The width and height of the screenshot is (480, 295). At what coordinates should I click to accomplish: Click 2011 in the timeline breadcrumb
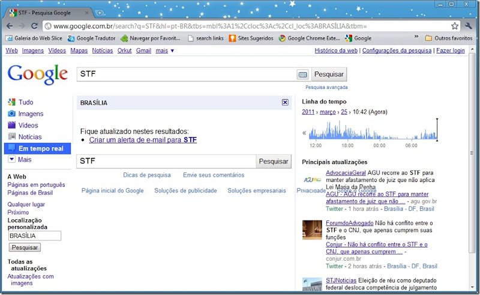point(308,112)
